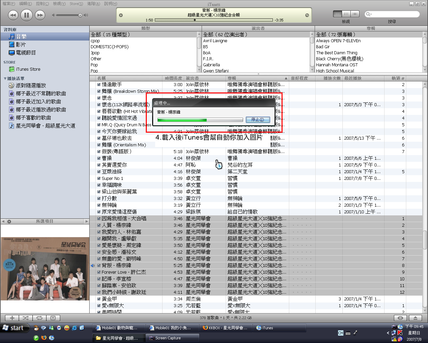Switch to KKBOX - 星光同學會 taskbar window
This screenshot has height=343, width=428.
tap(226, 328)
